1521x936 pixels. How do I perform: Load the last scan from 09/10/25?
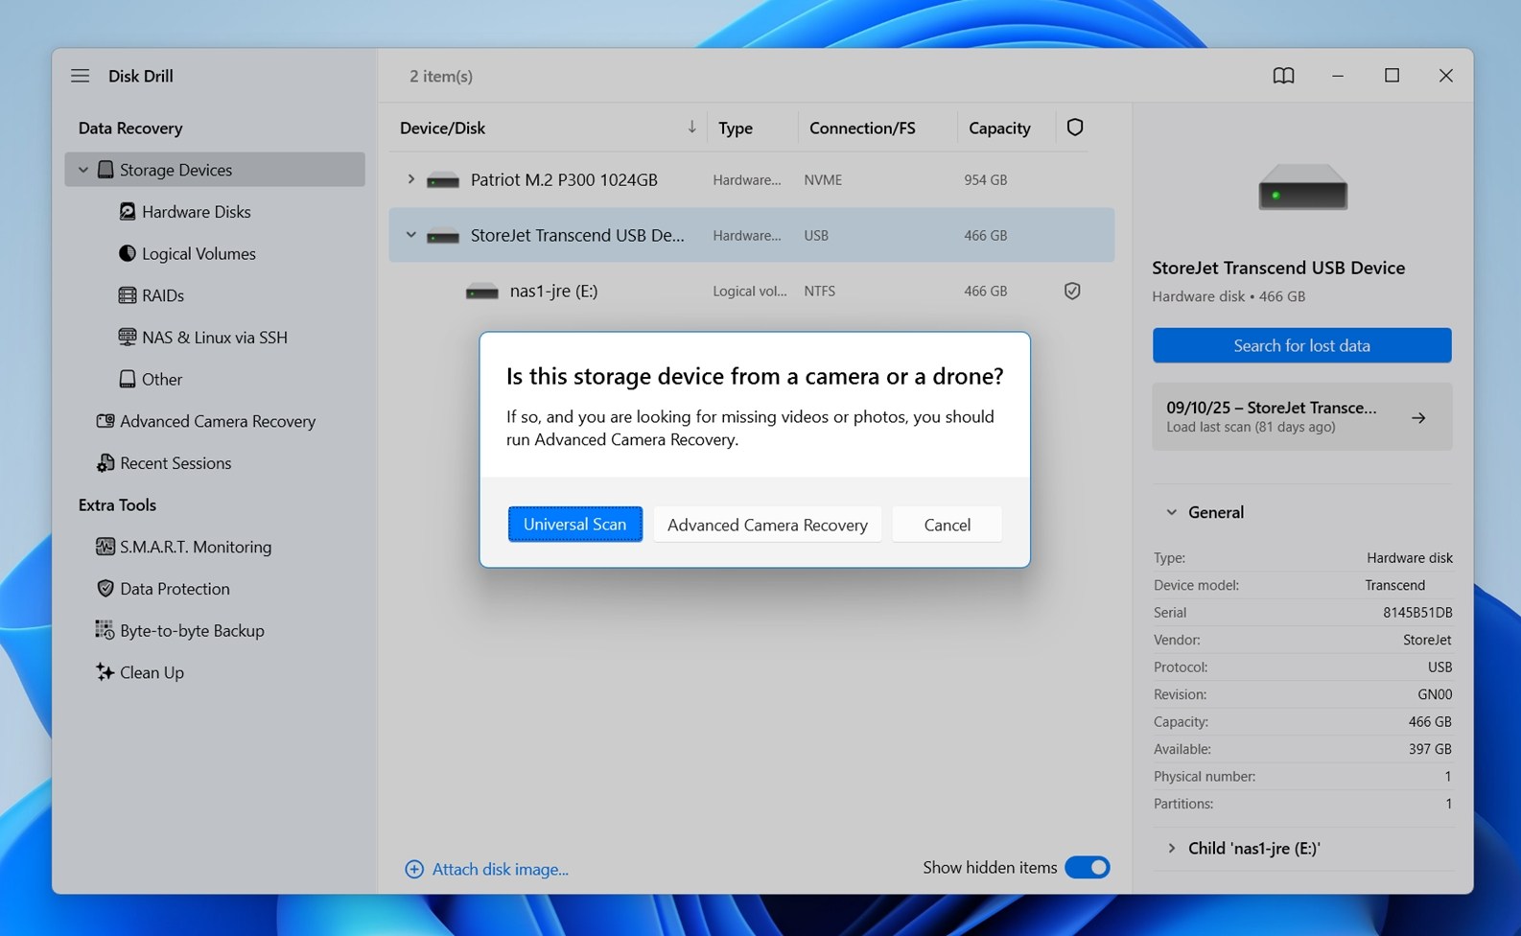coord(1300,417)
